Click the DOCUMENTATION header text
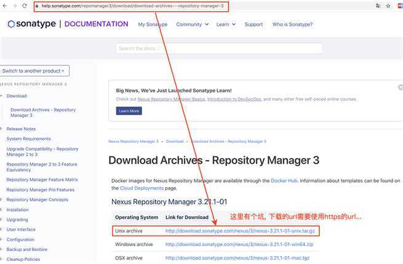Image resolution: width=403 pixels, height=264 pixels. pos(97,24)
